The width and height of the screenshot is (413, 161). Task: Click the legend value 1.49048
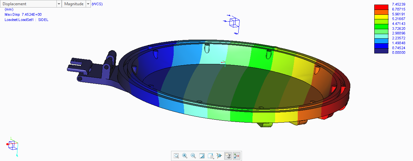[398, 43]
